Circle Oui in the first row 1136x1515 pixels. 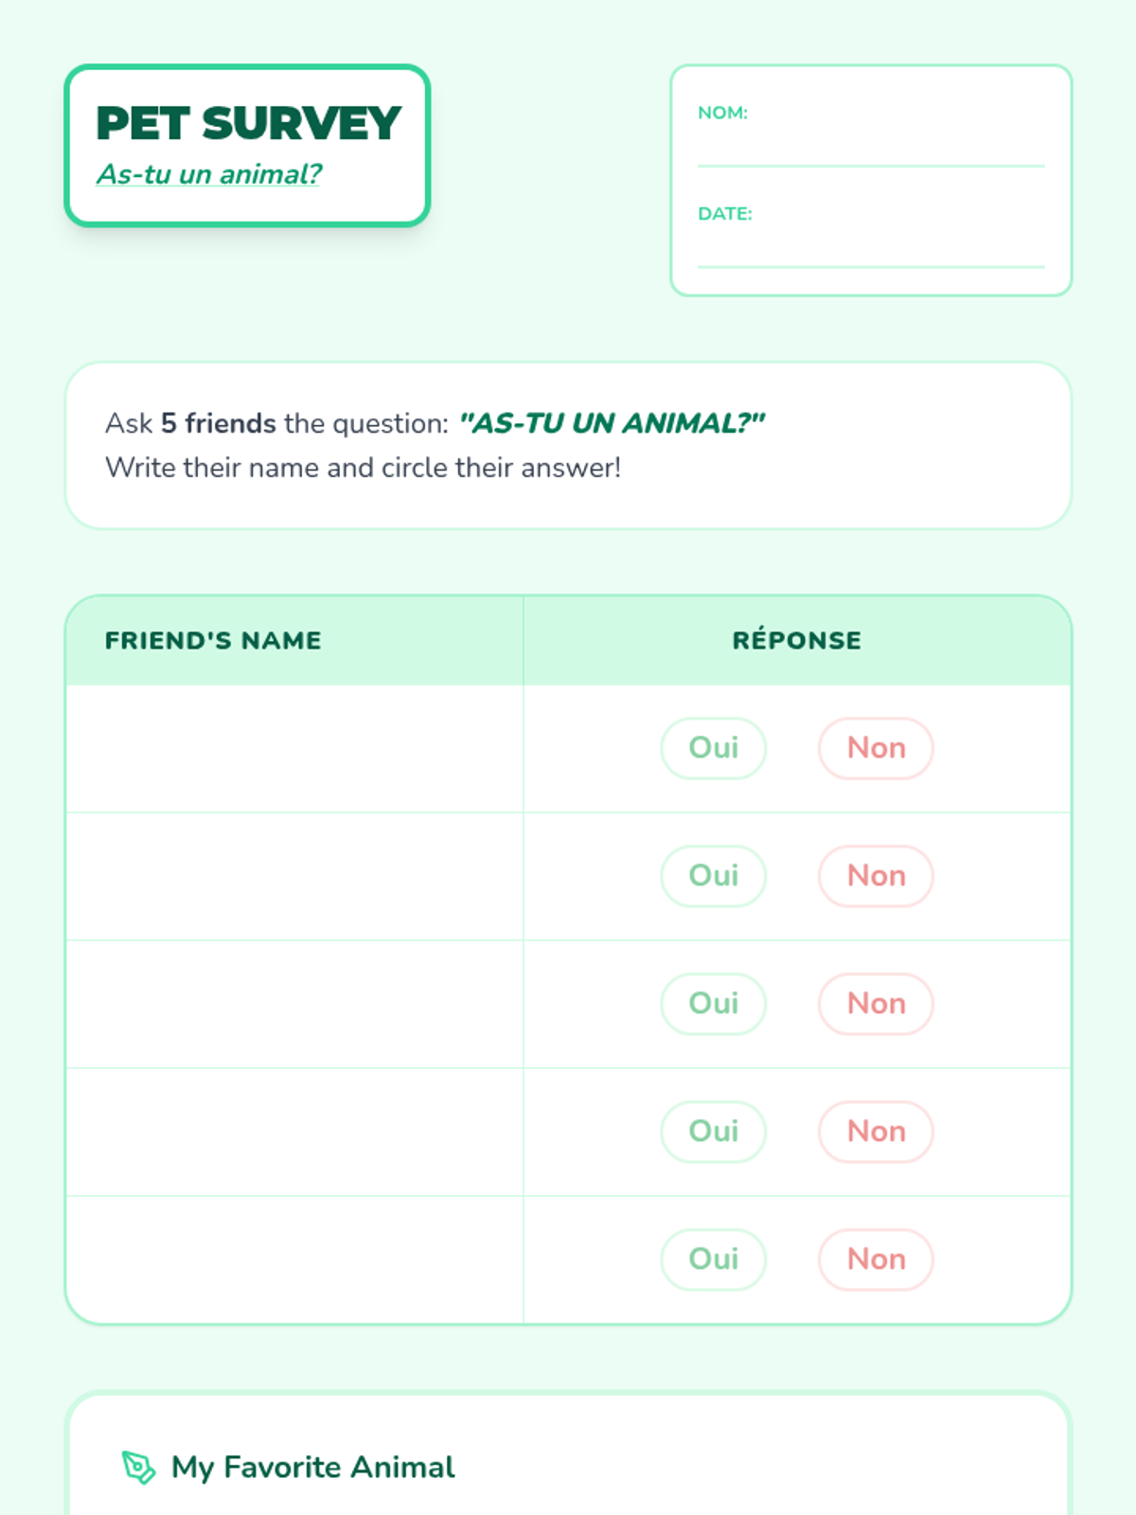713,748
